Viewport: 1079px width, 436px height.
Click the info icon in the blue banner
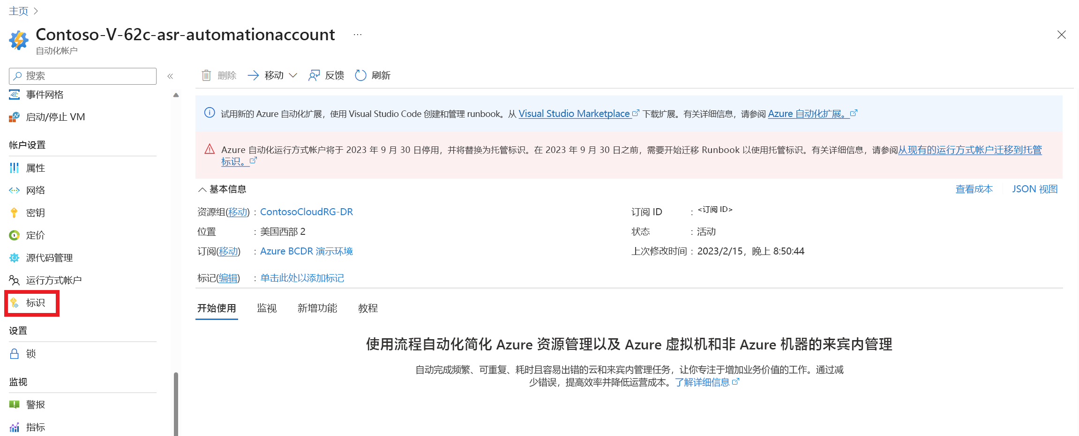pos(210,113)
